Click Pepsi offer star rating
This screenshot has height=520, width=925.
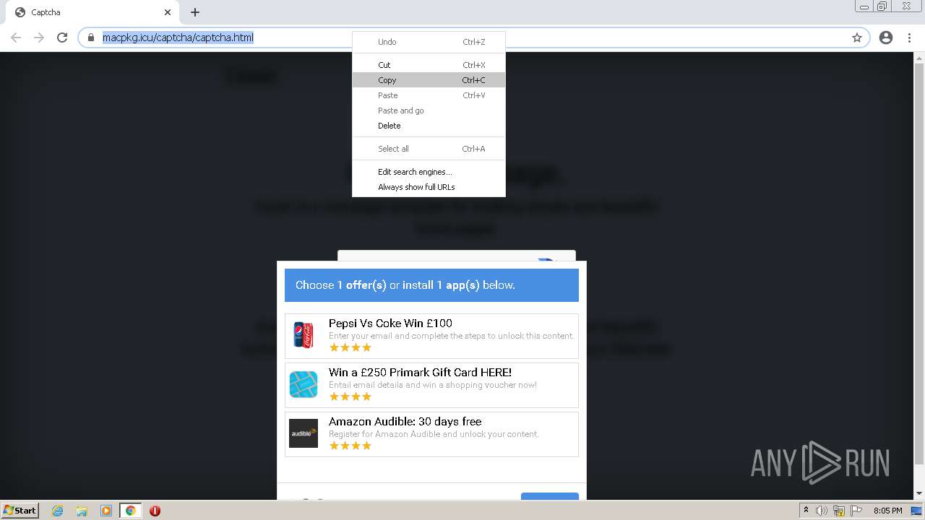(x=350, y=347)
